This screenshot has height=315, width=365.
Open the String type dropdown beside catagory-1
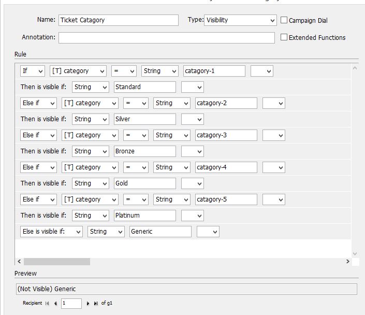click(160, 71)
